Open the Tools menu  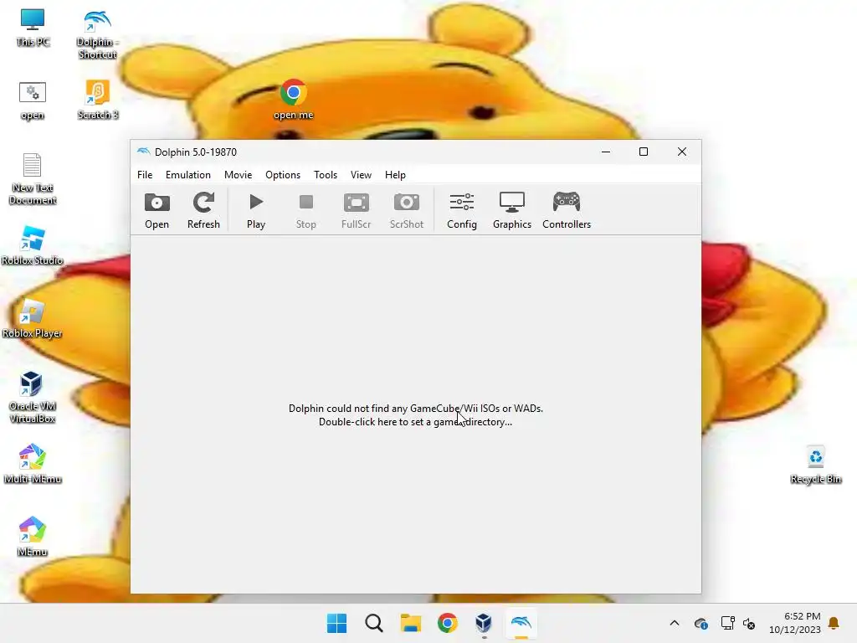coord(326,175)
